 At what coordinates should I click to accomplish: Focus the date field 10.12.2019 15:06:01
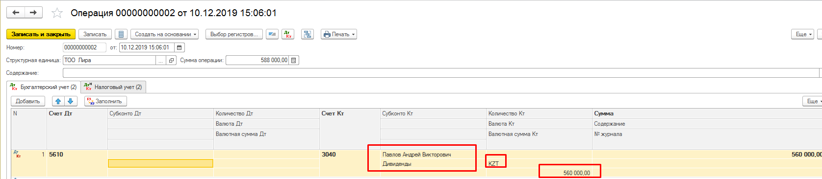coord(147,47)
